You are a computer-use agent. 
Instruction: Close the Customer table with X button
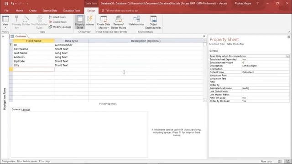[x=204, y=36]
